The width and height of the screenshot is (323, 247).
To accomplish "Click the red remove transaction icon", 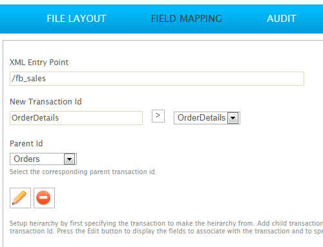I will [x=44, y=198].
